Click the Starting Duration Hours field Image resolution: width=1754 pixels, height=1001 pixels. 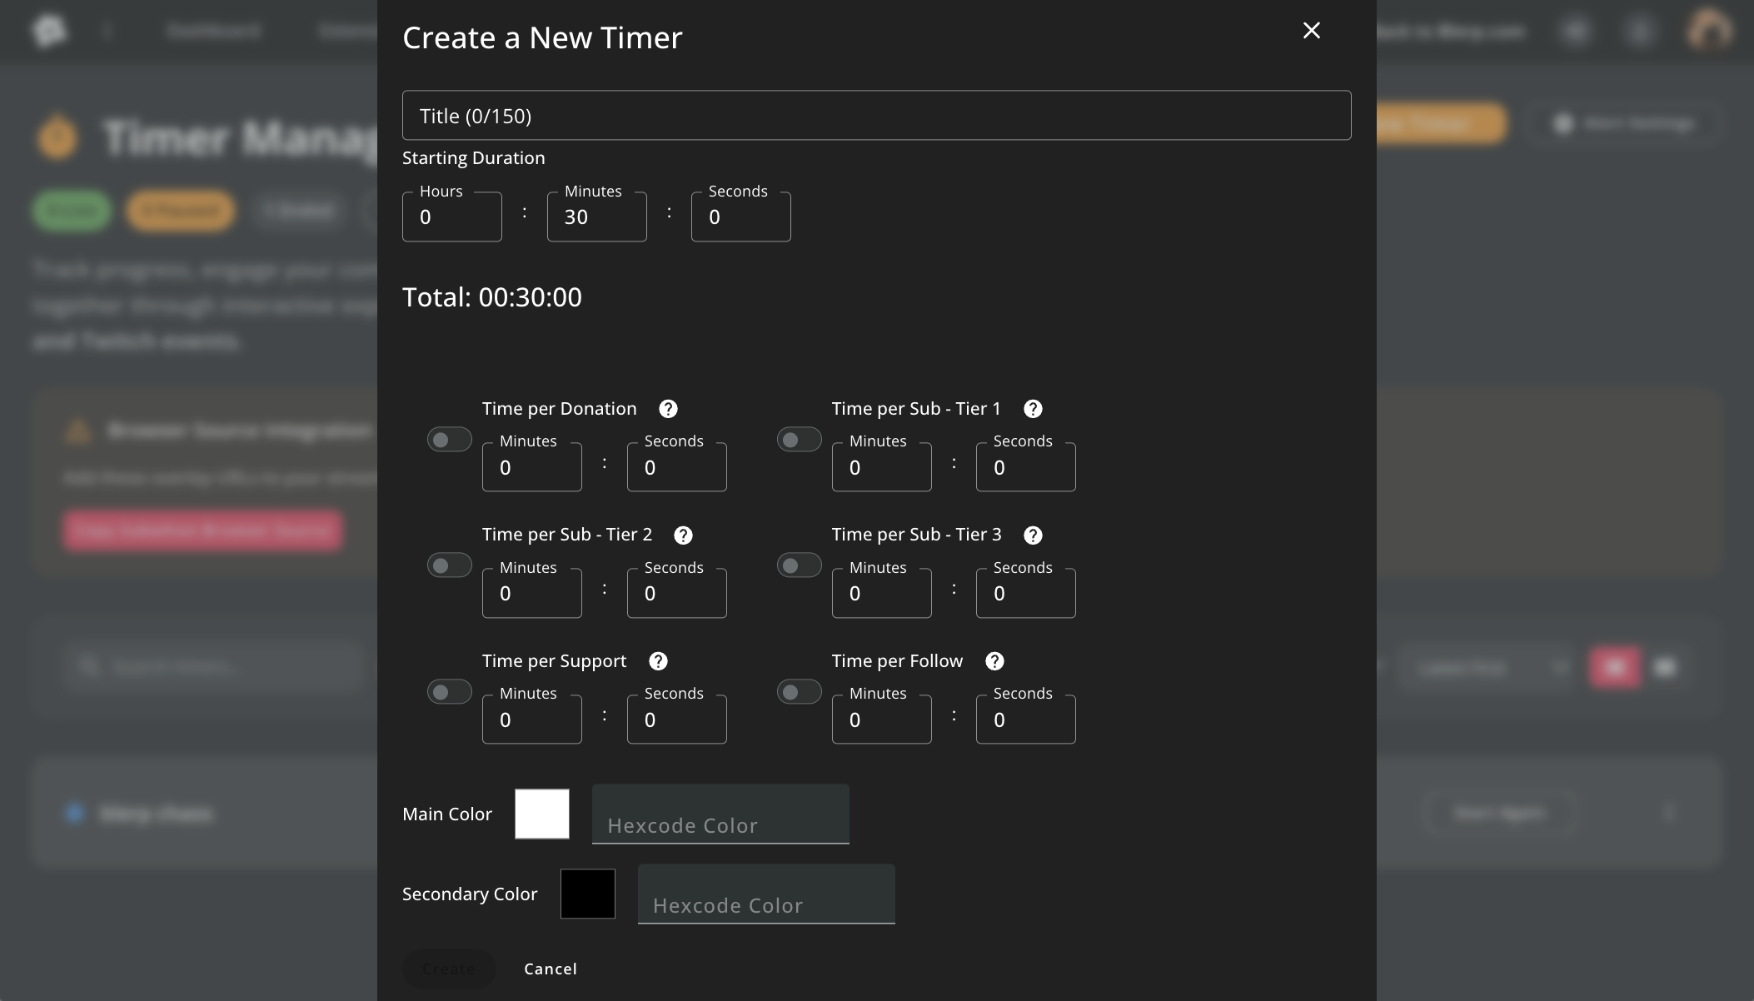(451, 217)
